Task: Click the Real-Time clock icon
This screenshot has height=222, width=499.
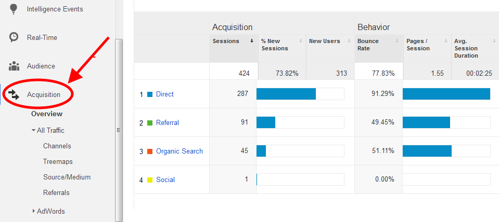Action: click(x=14, y=37)
